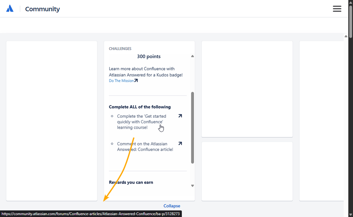Click the inner page scroll up arrow

(346, 36)
